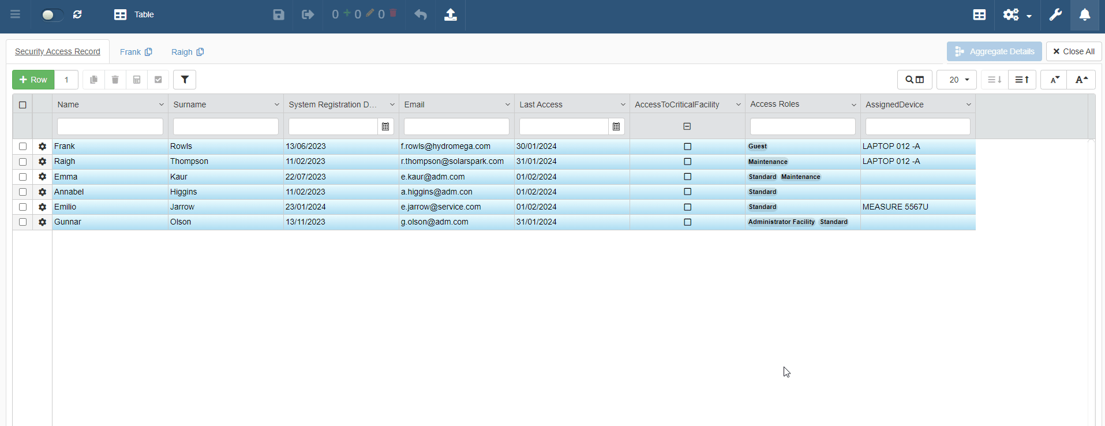Click the upload icon in top bar
Viewport: 1105px width, 426px height.
[x=451, y=14]
